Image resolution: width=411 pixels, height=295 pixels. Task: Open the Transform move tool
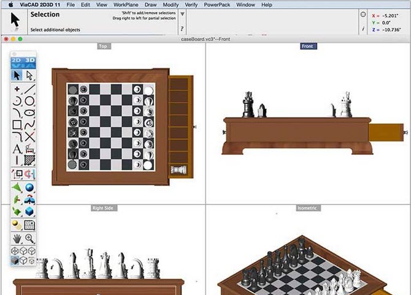coord(17,174)
